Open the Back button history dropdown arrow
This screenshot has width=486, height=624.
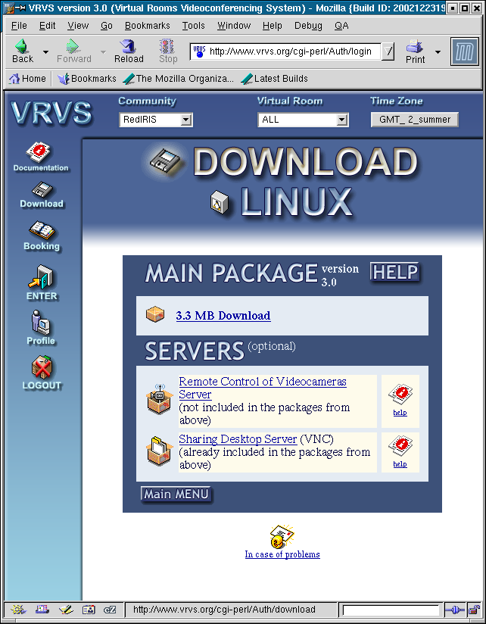click(45, 52)
